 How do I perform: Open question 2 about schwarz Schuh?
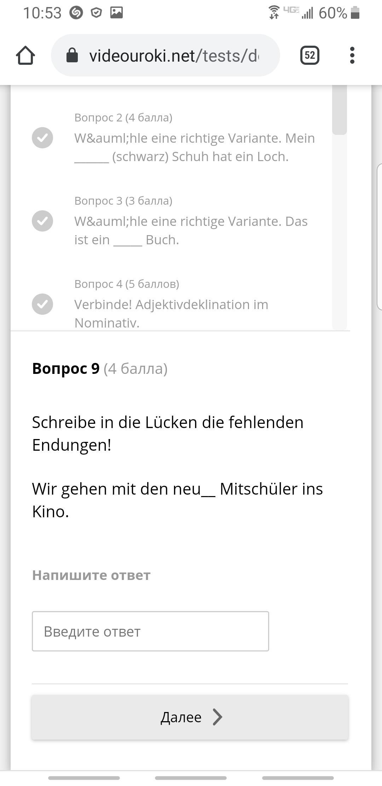coord(194,147)
